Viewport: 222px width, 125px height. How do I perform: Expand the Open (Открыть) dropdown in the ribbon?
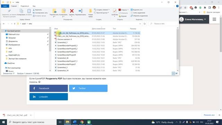pyautogui.click(x=128, y=10)
